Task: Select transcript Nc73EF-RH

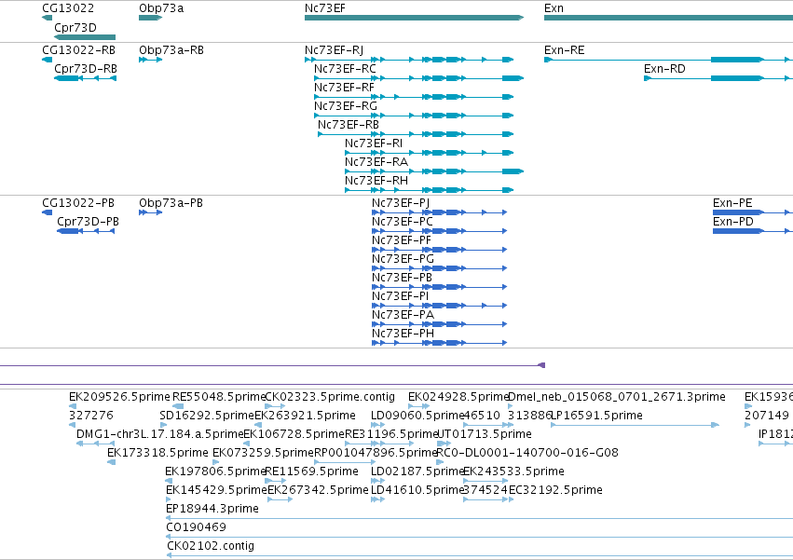Action: pos(429,190)
